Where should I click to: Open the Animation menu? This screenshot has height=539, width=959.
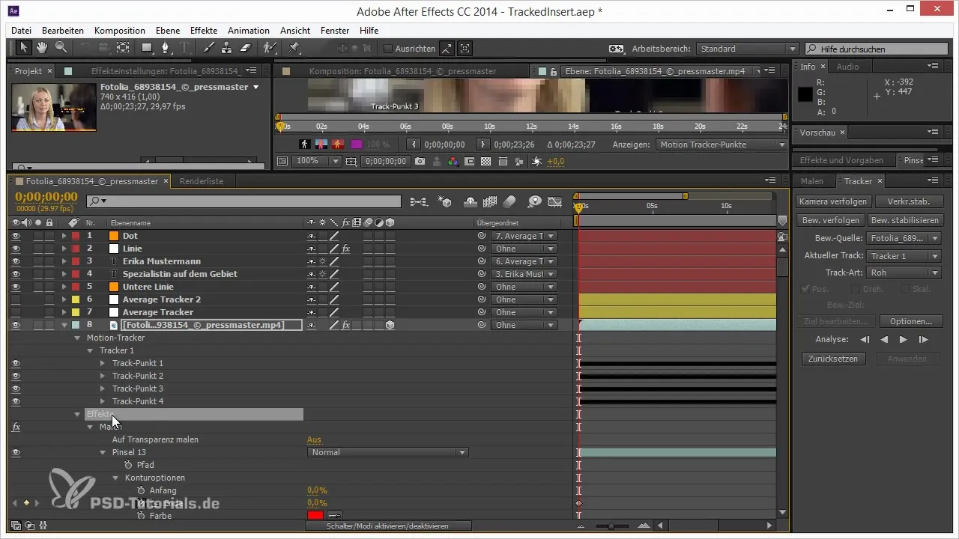click(249, 31)
